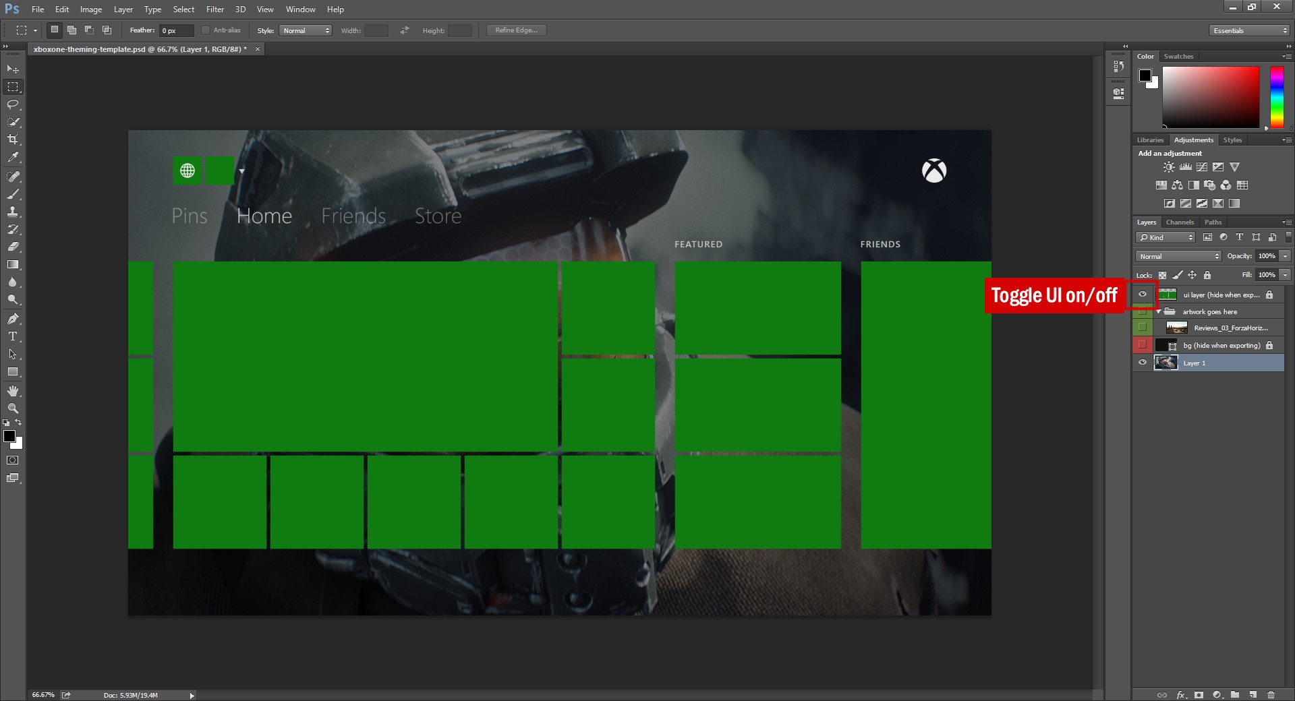Image resolution: width=1295 pixels, height=701 pixels.
Task: Open the Filter menu
Action: click(x=214, y=9)
